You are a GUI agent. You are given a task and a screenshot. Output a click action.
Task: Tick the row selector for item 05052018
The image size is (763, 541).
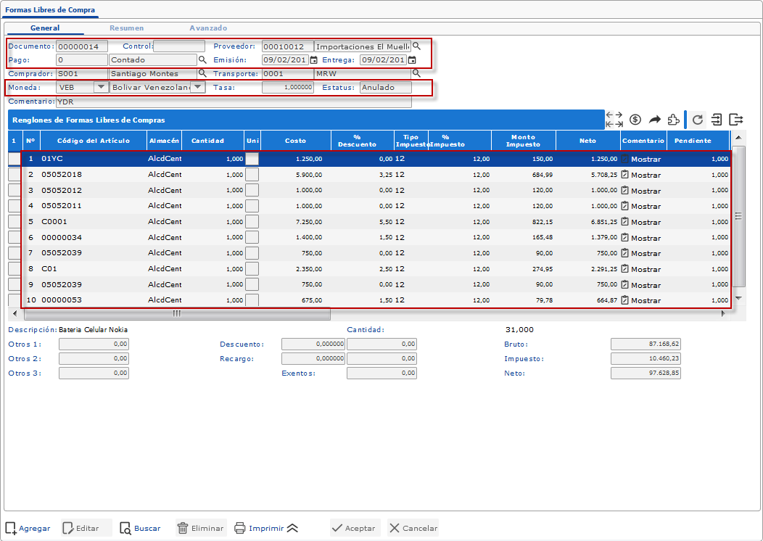pos(15,174)
